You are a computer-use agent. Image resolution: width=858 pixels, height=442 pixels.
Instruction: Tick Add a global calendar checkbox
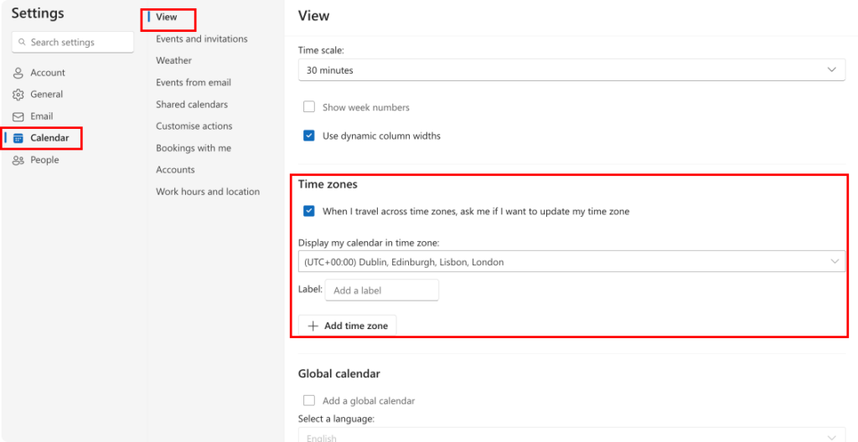point(309,400)
